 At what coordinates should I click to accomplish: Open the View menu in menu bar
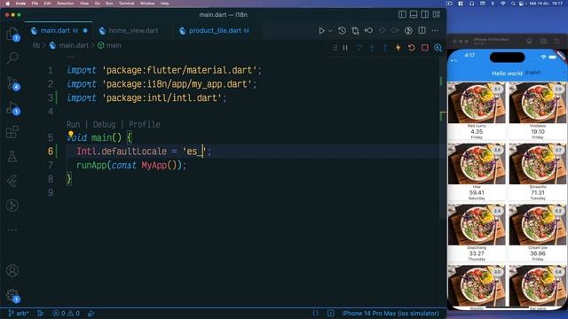(84, 4)
